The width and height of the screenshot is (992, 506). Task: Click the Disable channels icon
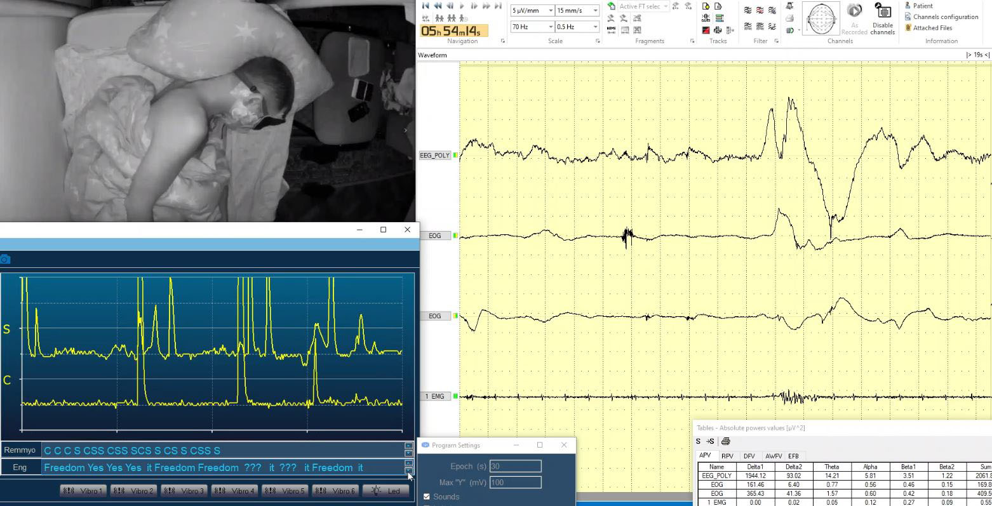[883, 11]
